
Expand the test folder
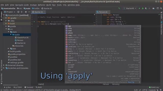click(8, 49)
